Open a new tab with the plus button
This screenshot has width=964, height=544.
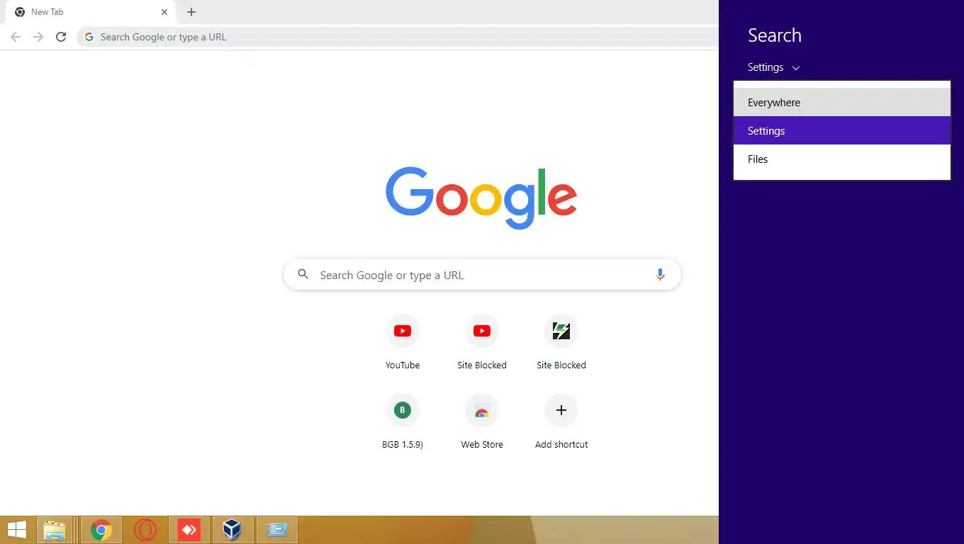[191, 12]
